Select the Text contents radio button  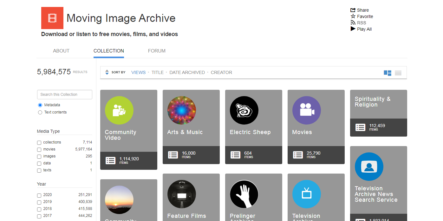tap(40, 112)
